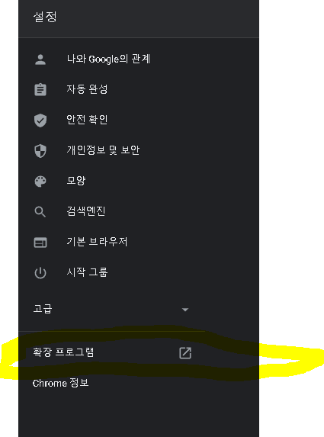This screenshot has height=437, width=324.
Task: Click the clipboard icon for 자동 완성
Action: [40, 90]
